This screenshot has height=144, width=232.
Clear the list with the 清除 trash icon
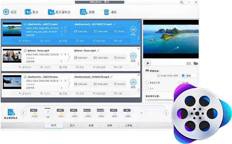tap(106, 12)
